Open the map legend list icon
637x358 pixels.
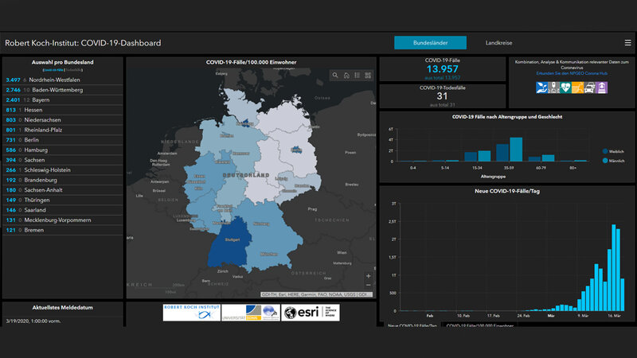pos(358,76)
